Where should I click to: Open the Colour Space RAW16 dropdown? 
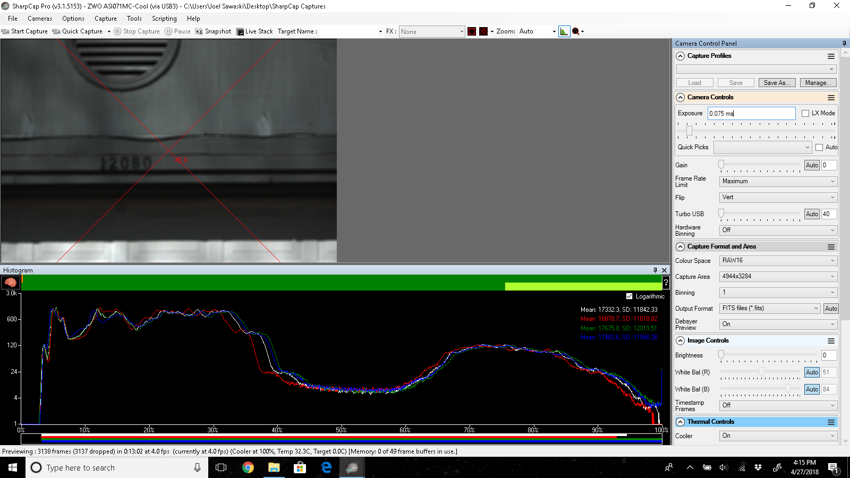779,260
